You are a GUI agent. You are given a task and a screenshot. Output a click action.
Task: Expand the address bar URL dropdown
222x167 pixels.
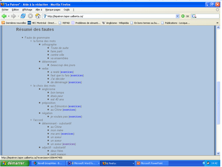click(x=177, y=16)
